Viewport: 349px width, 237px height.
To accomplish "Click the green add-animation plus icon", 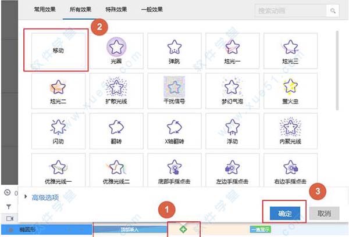I will 183,230.
